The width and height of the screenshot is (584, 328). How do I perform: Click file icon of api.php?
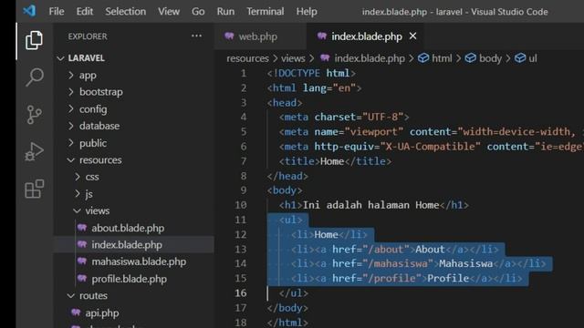(76, 313)
